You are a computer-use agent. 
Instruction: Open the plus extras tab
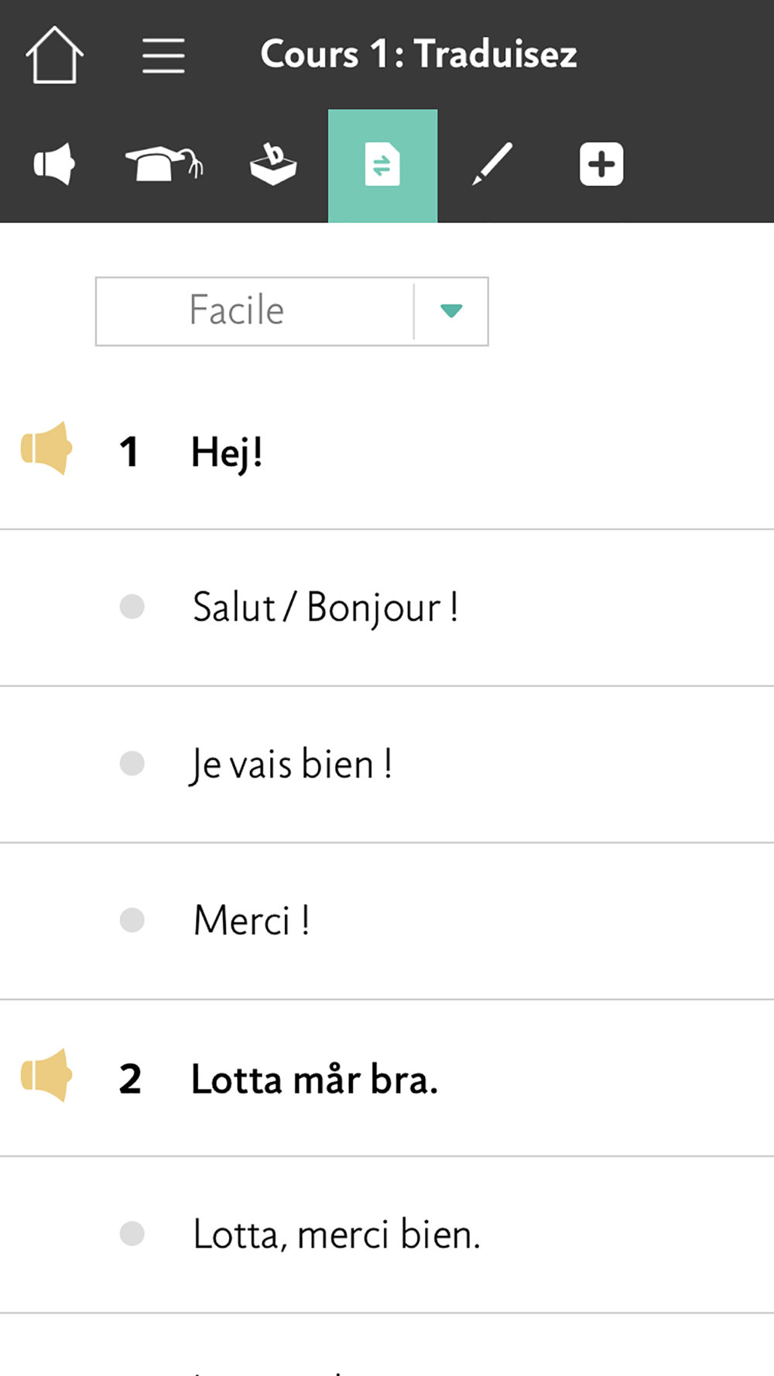pos(601,164)
